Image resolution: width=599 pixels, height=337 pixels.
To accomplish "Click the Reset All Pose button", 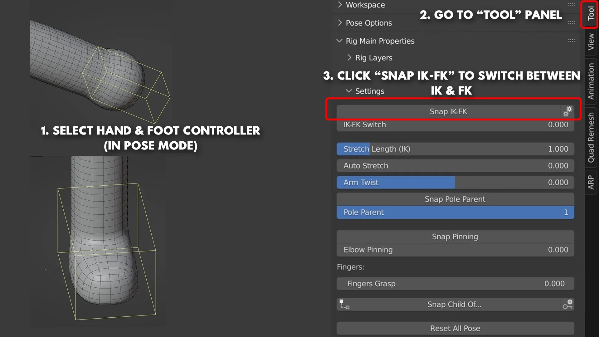I will click(x=455, y=328).
